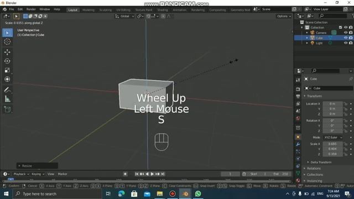Select the Cursor tool

[7, 42]
